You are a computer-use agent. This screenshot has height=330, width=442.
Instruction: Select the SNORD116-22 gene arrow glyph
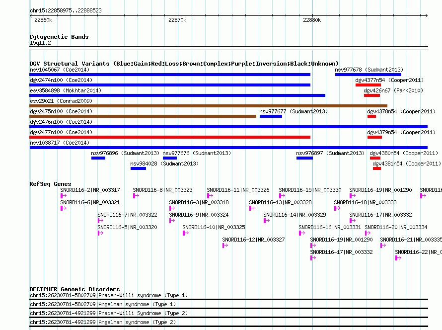[398, 258]
